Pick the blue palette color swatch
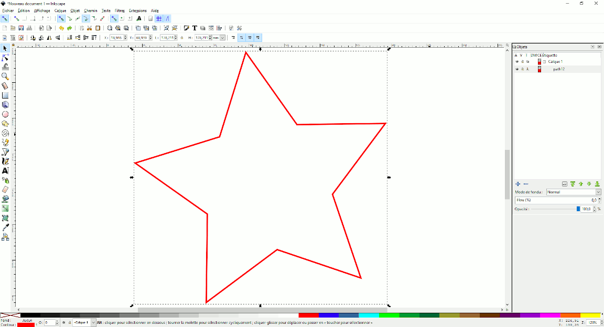The image size is (604, 327). [328, 315]
